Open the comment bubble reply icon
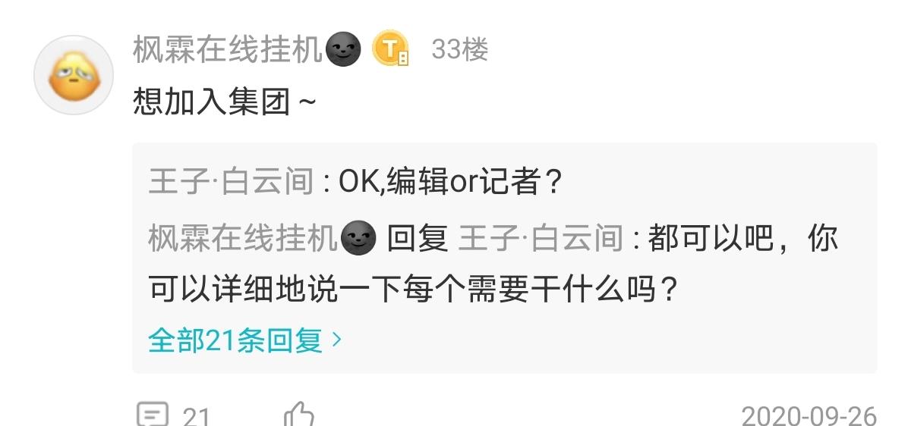This screenshot has height=426, width=911. point(153,415)
